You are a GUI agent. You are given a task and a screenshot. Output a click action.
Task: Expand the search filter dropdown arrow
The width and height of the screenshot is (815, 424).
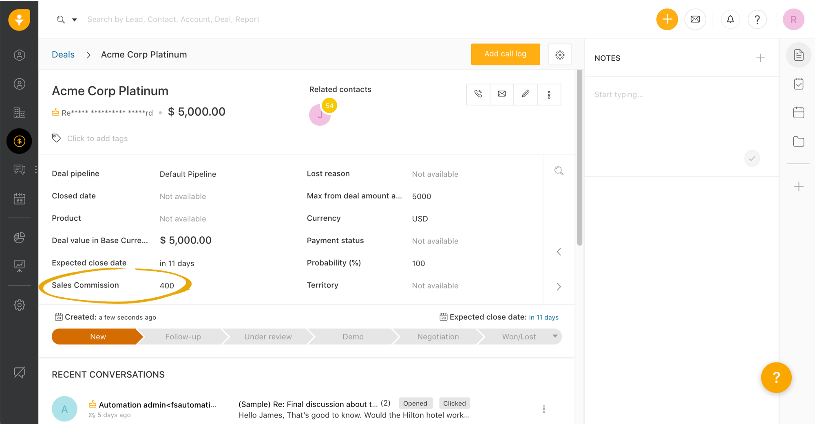(x=75, y=20)
